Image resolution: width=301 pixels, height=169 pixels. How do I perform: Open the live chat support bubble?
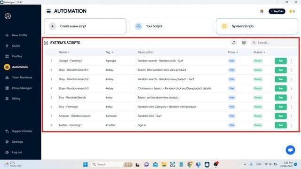[x=290, y=150]
